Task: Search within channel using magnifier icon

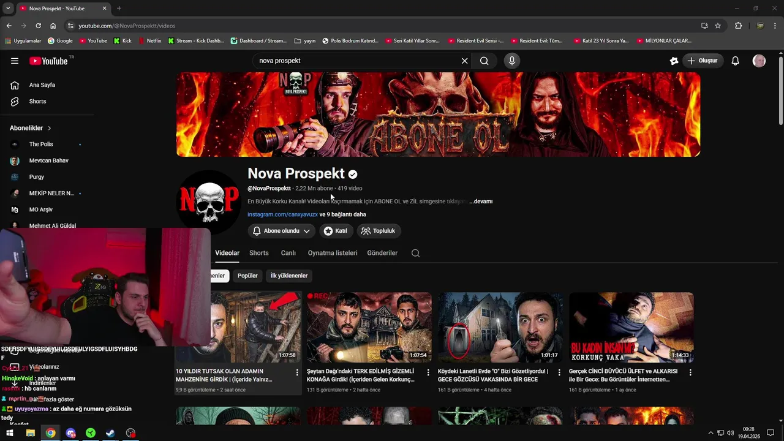Action: click(x=415, y=253)
